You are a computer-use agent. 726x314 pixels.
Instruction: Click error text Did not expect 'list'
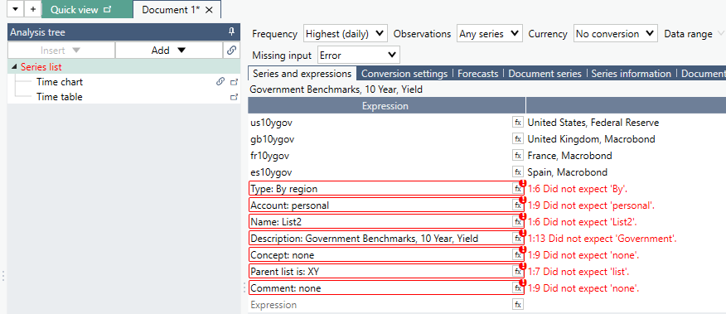pos(578,272)
